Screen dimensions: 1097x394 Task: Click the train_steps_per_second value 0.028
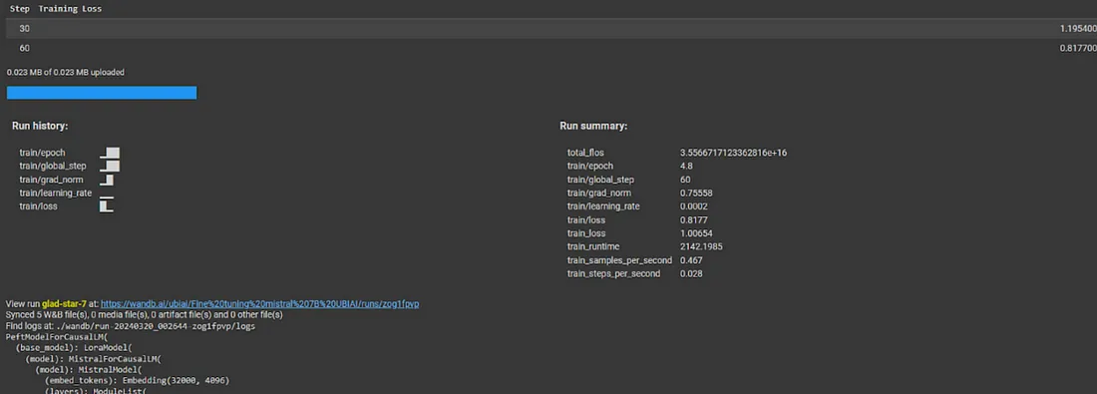[x=691, y=273]
